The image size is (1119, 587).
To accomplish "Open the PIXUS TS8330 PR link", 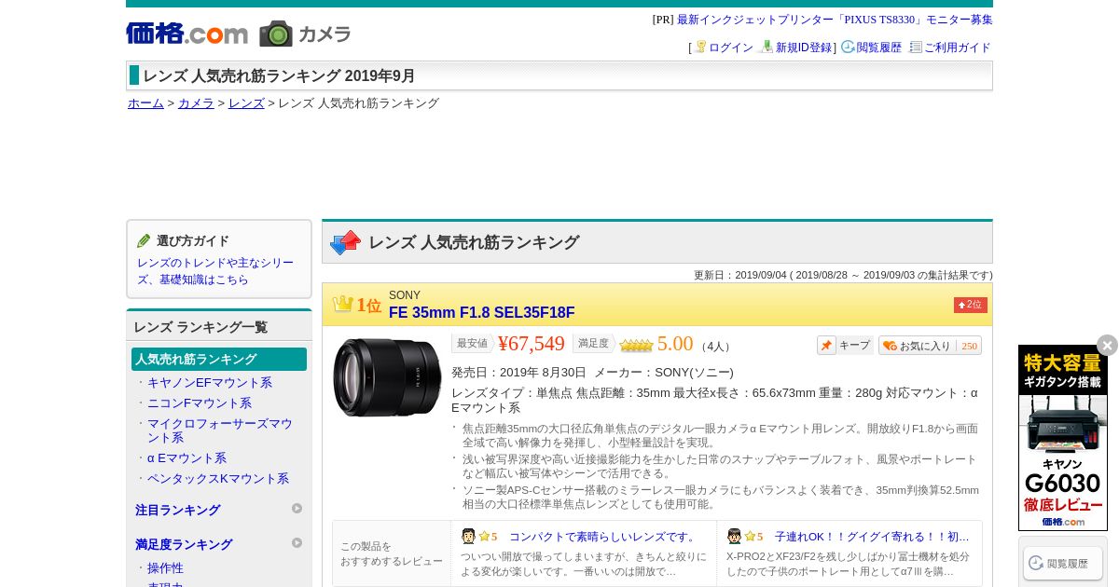I will [835, 20].
